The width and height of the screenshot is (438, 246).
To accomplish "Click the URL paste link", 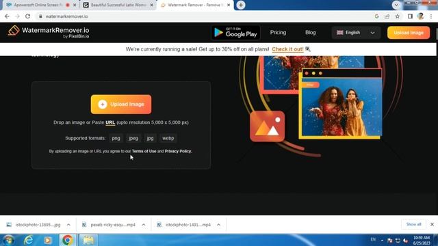I will pos(110,122).
